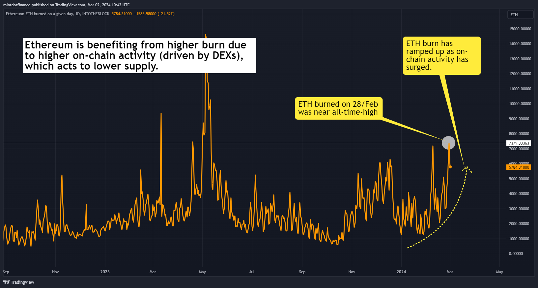Select the 7379.33363 horizontal line price label
This screenshot has width=538, height=288.
coord(519,143)
